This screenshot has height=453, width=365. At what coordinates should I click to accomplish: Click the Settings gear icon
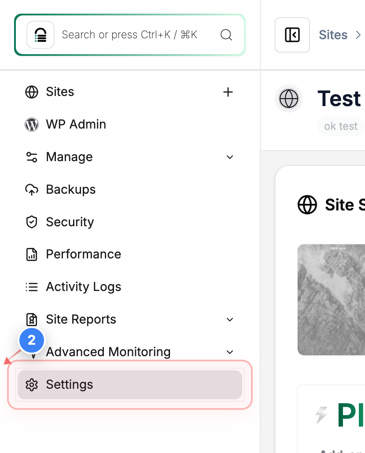pyautogui.click(x=32, y=384)
